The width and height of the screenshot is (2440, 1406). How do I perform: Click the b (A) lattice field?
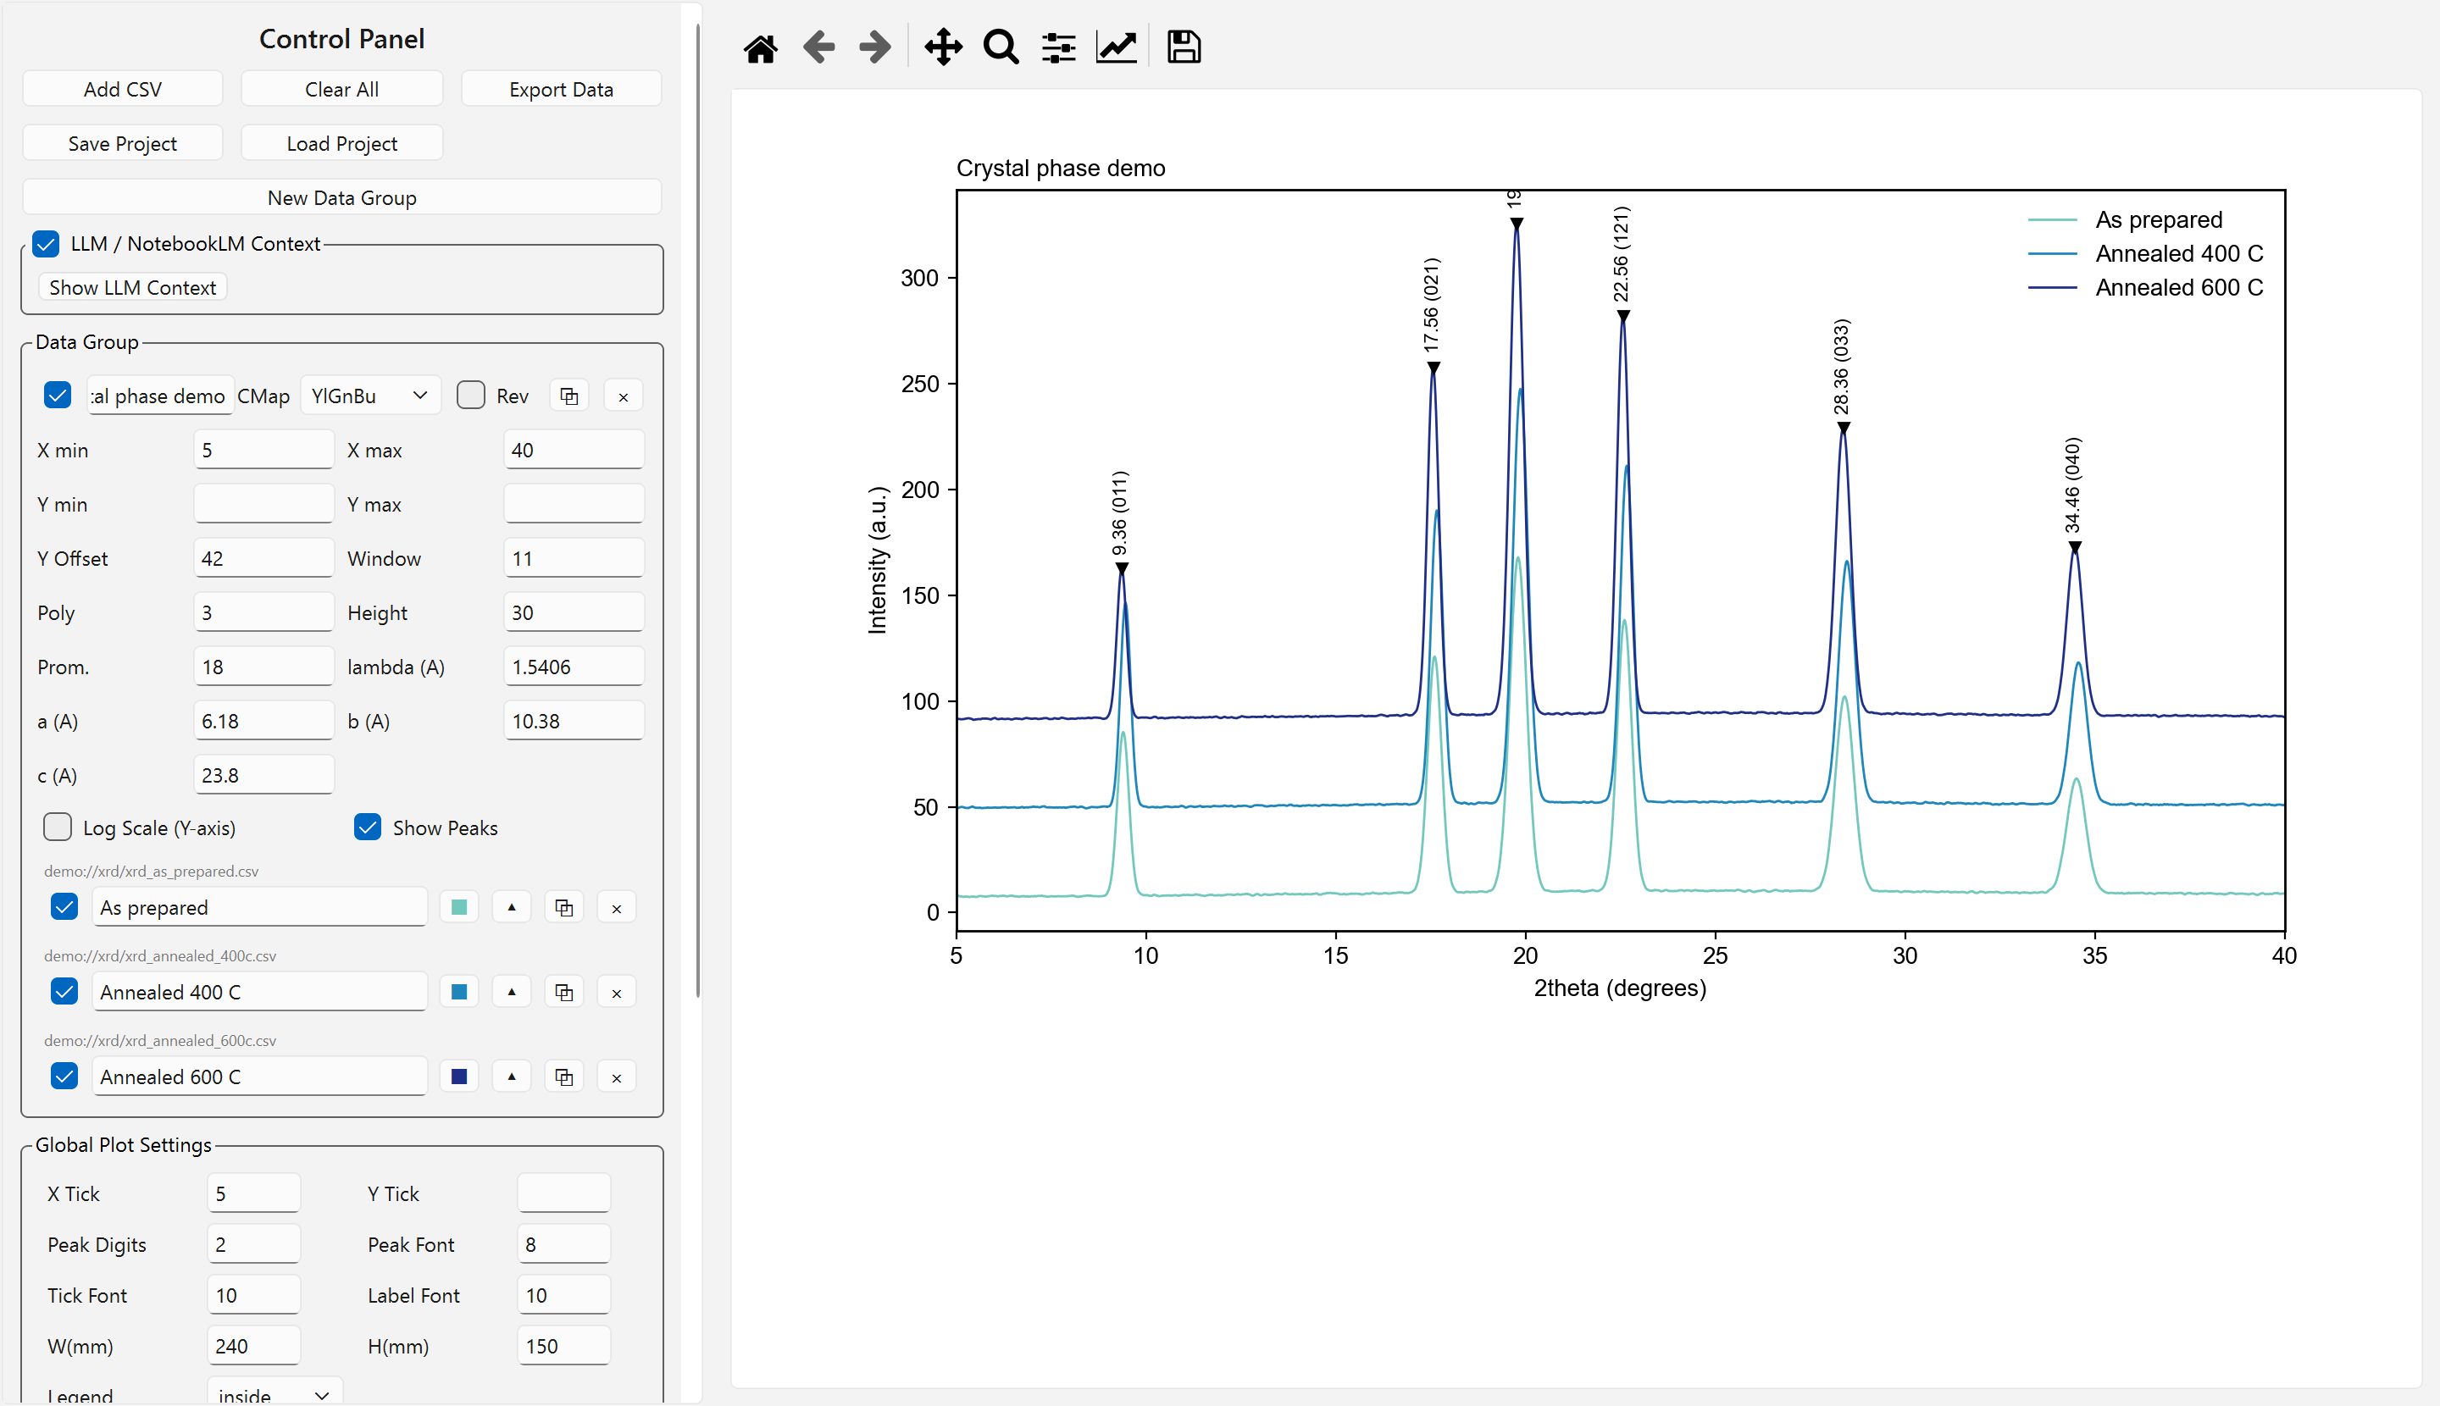point(574,722)
